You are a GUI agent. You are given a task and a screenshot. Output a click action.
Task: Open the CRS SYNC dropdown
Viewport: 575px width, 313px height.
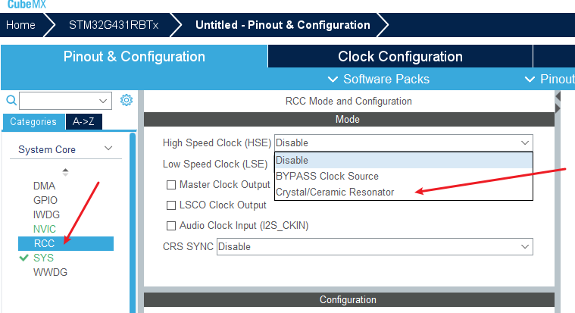(x=375, y=246)
